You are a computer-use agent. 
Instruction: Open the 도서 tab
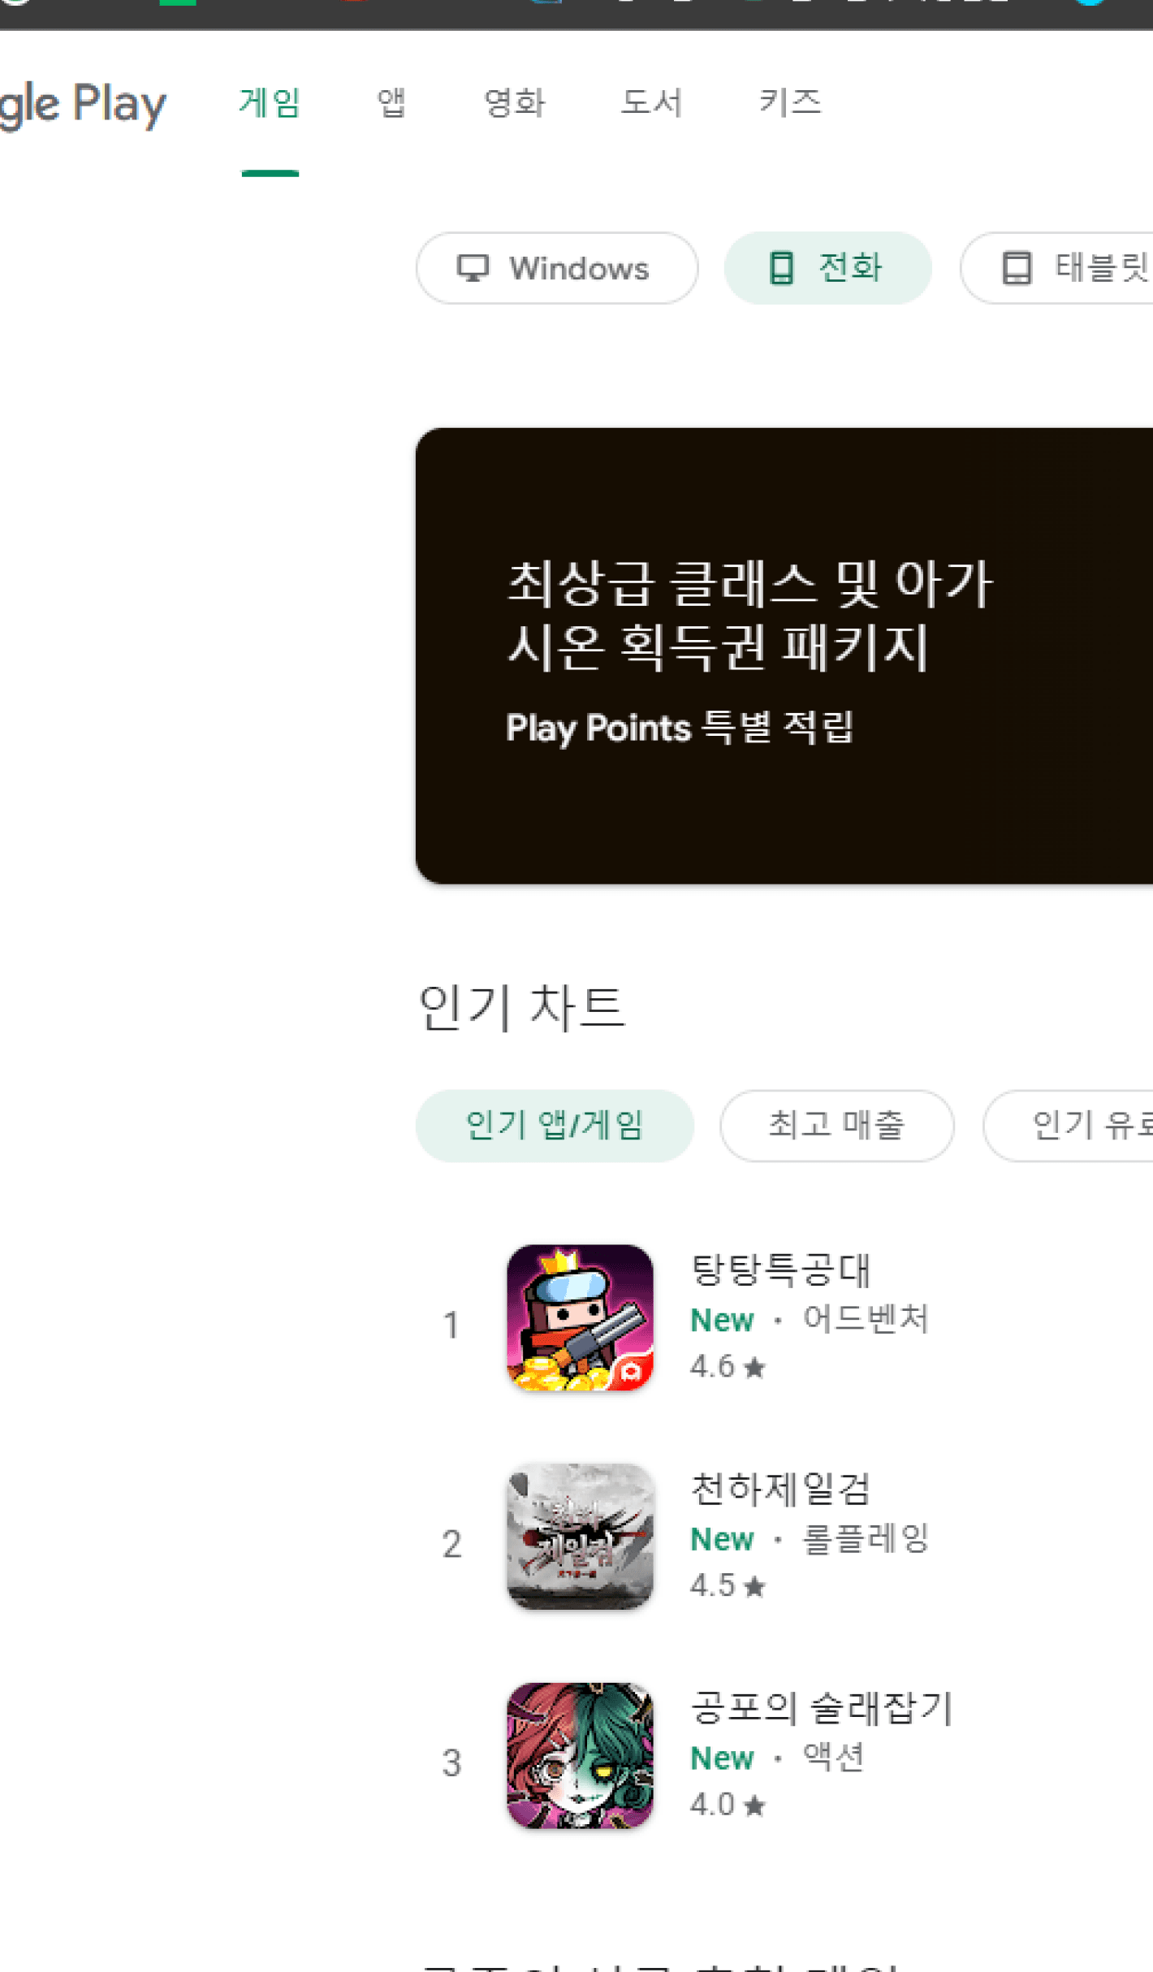[x=651, y=103]
